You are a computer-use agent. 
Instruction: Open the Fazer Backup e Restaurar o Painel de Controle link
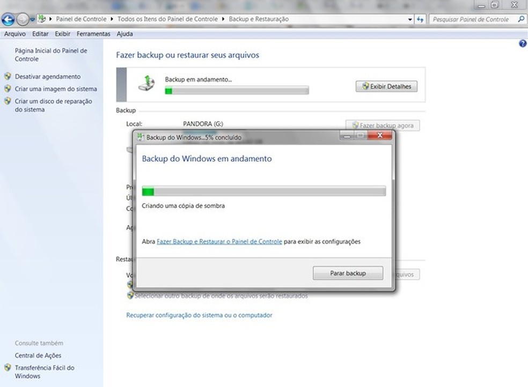219,242
